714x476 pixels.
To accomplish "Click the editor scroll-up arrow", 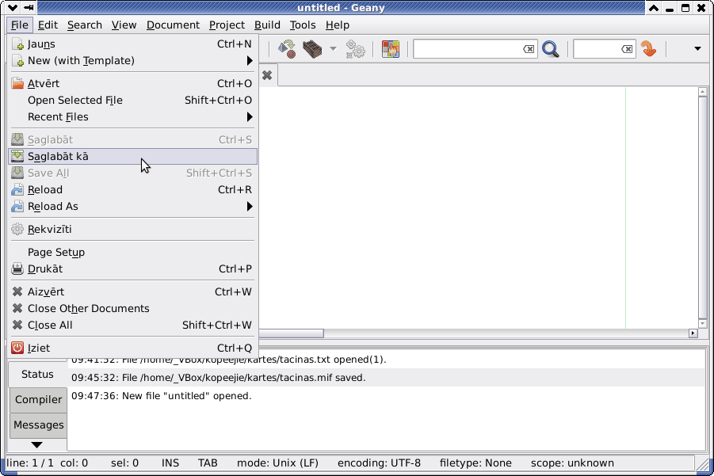I will pos(703,91).
